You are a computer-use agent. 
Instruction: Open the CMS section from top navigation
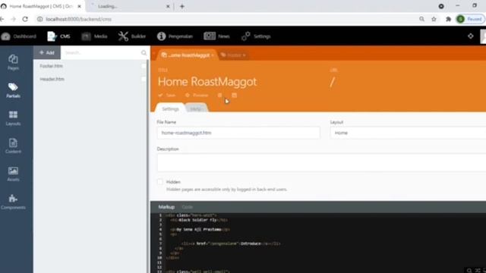pos(58,36)
